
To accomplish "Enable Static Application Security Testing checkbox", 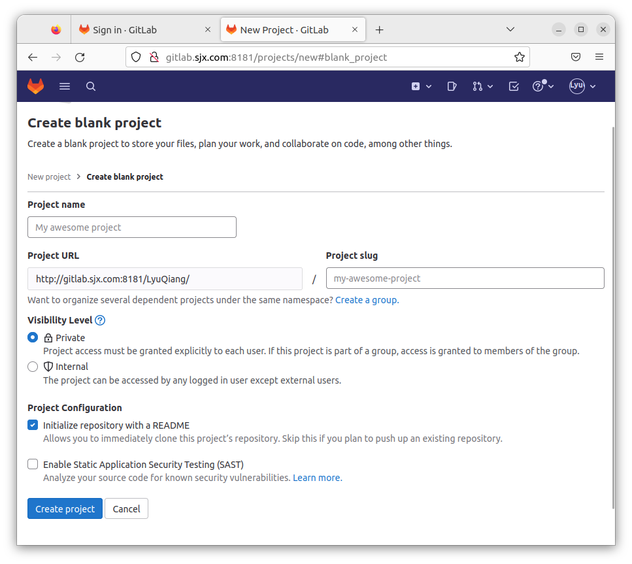I will coord(33,465).
